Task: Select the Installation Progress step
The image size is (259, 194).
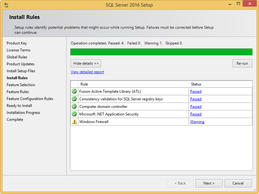Action: coord(23,113)
